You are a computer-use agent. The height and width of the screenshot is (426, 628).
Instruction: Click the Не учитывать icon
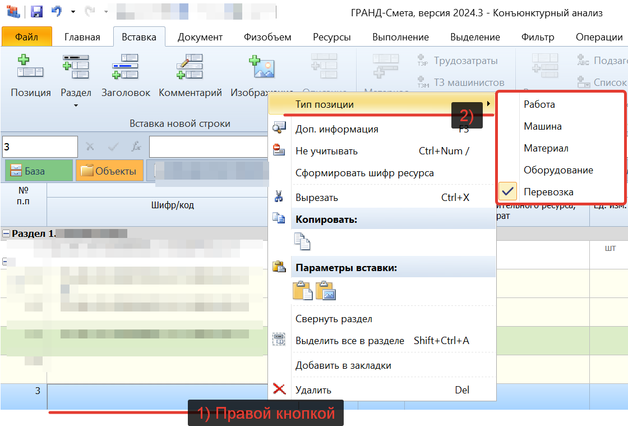[x=279, y=150]
